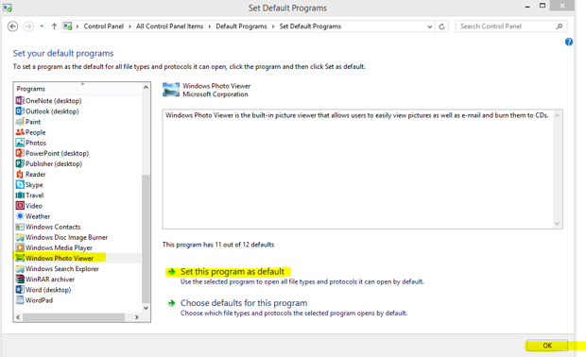586x357 pixels.
Task: Click the green arrow beside Choose defaults
Action: pyautogui.click(x=171, y=303)
